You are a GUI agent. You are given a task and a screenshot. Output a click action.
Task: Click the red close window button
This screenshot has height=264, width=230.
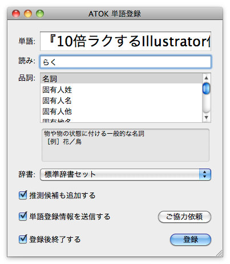(x=16, y=14)
